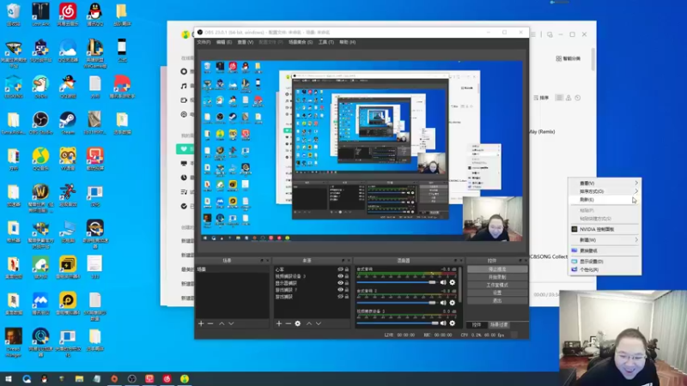The image size is (687, 386).
Task: Toggle lock for 心率 source
Action: tap(347, 269)
